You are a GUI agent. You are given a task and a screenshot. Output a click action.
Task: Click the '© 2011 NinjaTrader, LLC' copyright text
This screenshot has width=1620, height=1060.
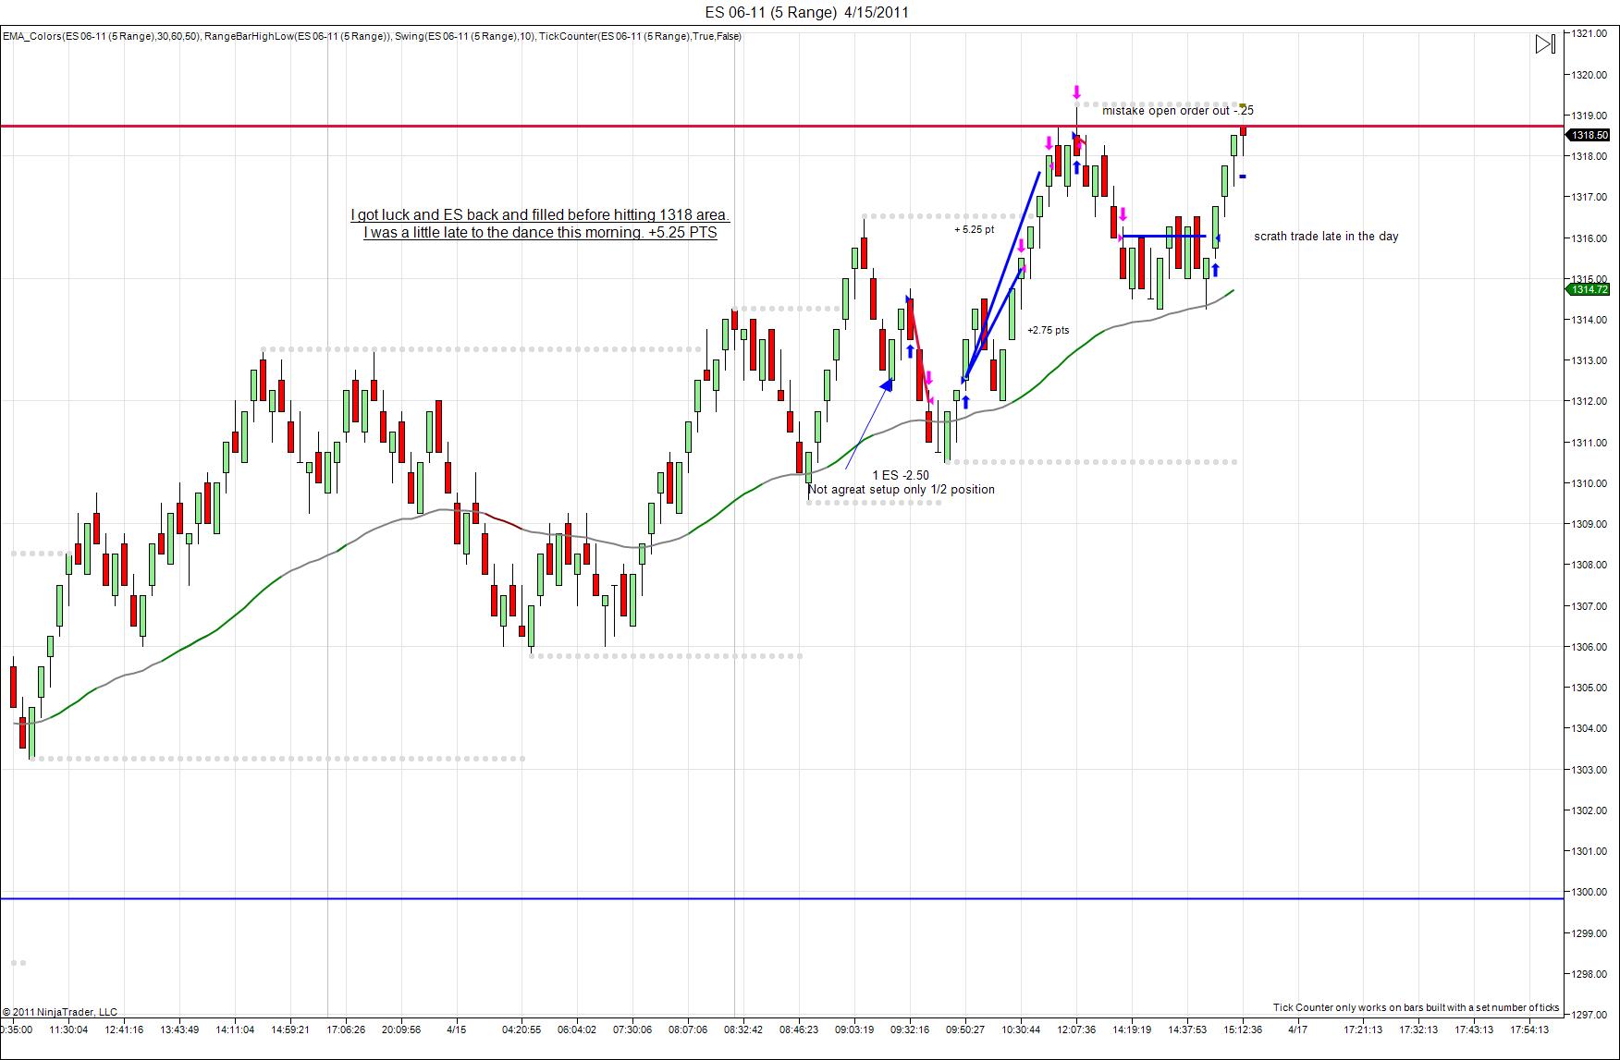pyautogui.click(x=60, y=1012)
